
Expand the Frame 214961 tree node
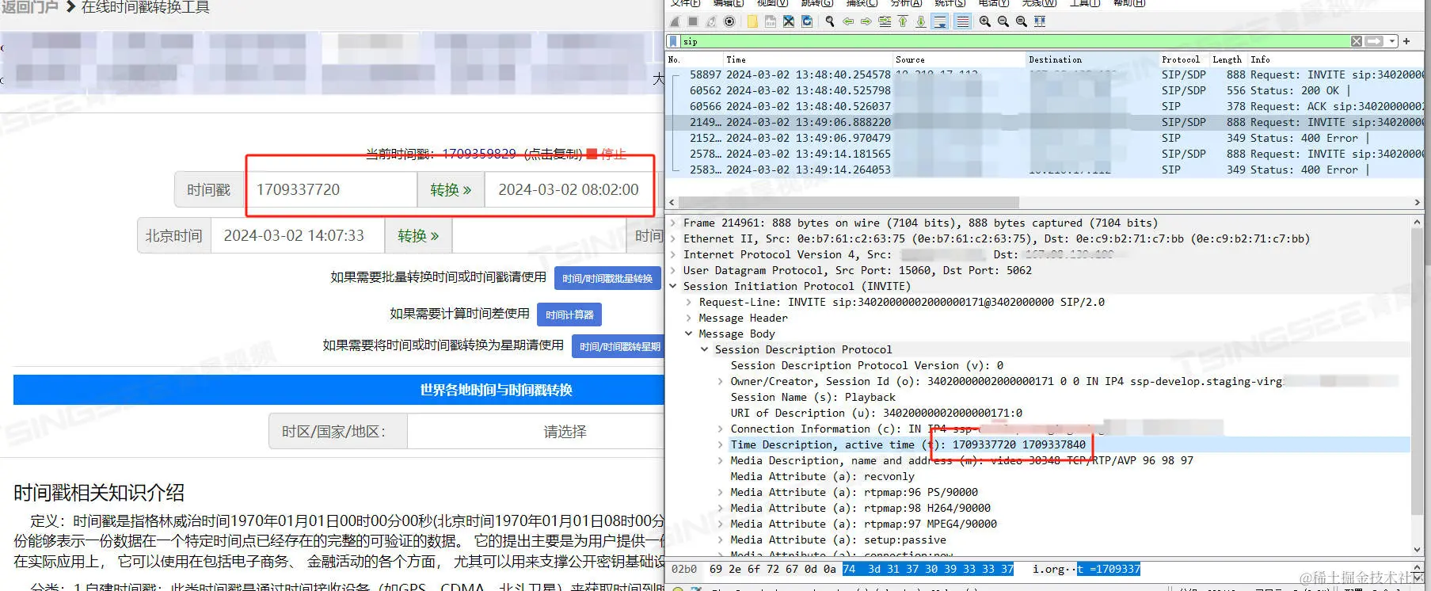click(x=673, y=223)
